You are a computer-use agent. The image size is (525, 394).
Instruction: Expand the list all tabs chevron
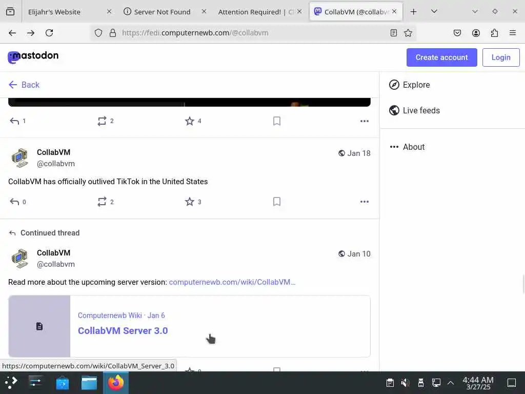pyautogui.click(x=434, y=12)
